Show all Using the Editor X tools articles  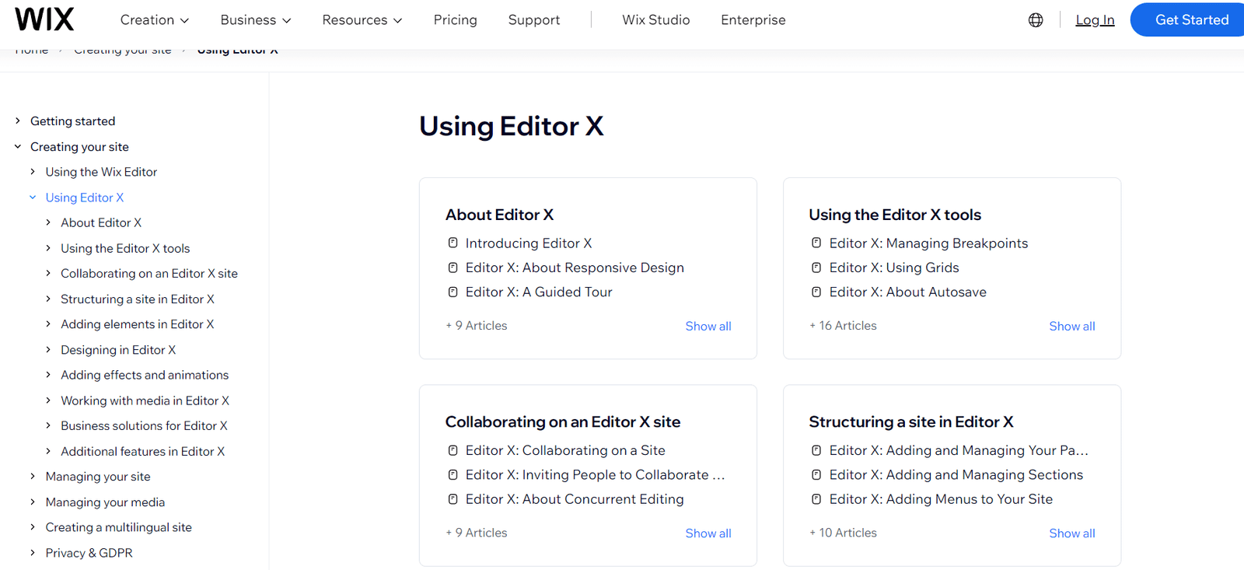[x=1071, y=327]
